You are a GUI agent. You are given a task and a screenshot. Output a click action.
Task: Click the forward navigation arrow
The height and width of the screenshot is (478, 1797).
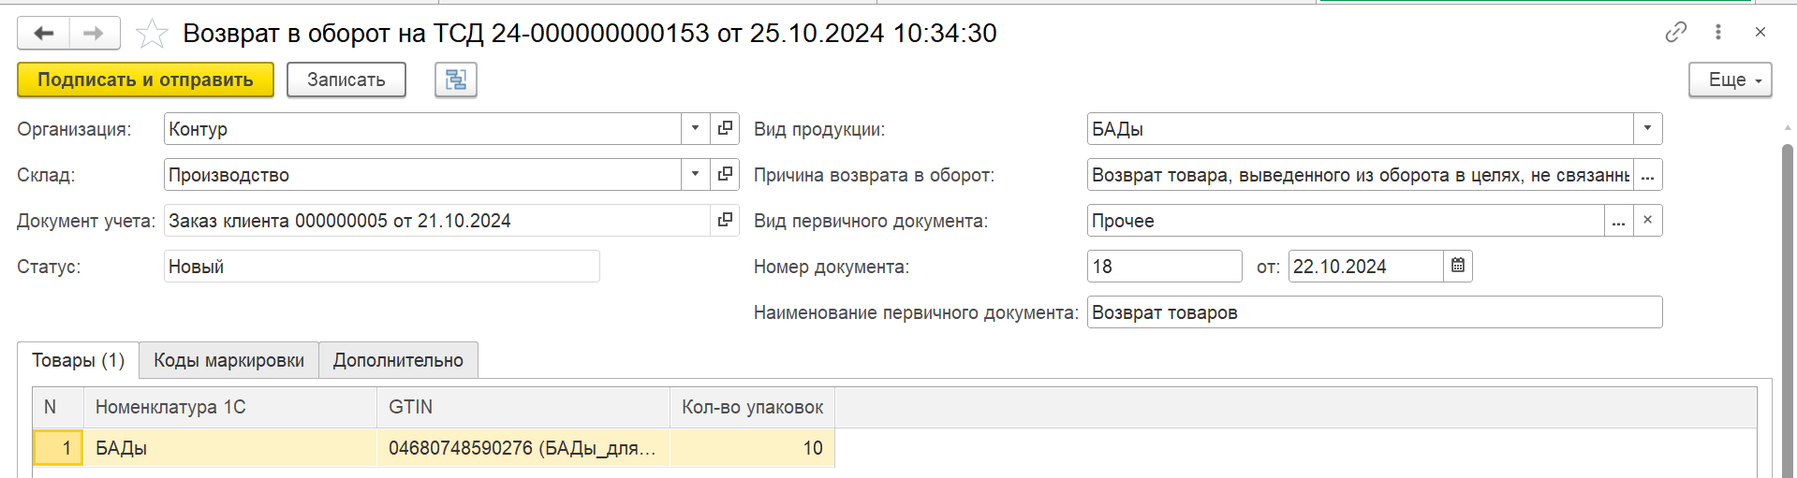pos(94,34)
